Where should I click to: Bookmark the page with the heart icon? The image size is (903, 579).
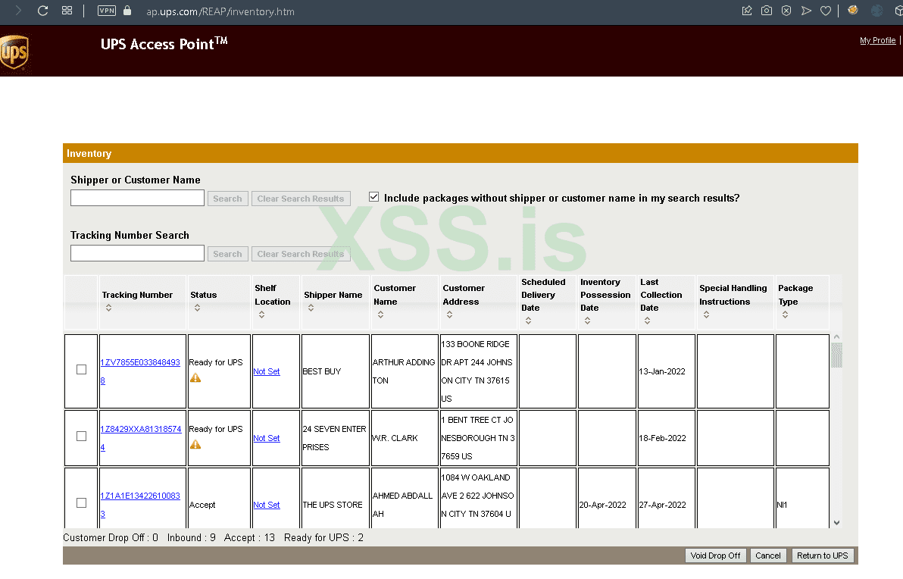[x=826, y=11]
